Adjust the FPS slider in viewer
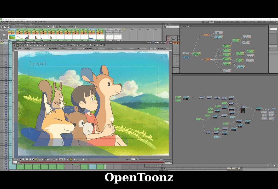 tap(161, 159)
